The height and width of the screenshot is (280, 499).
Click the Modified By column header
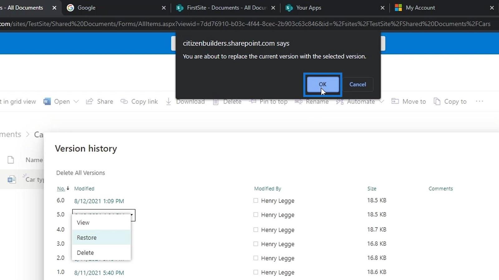pos(267,189)
